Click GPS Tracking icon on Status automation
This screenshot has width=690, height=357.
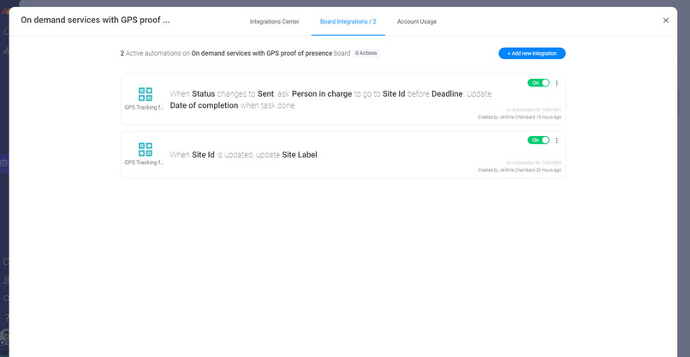click(x=146, y=94)
